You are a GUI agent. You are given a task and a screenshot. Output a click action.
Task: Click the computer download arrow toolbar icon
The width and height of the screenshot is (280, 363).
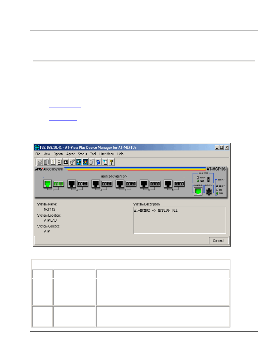tap(105, 162)
